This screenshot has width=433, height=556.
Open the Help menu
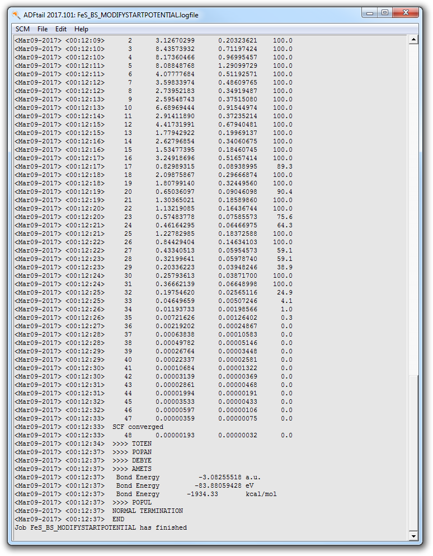click(x=81, y=29)
